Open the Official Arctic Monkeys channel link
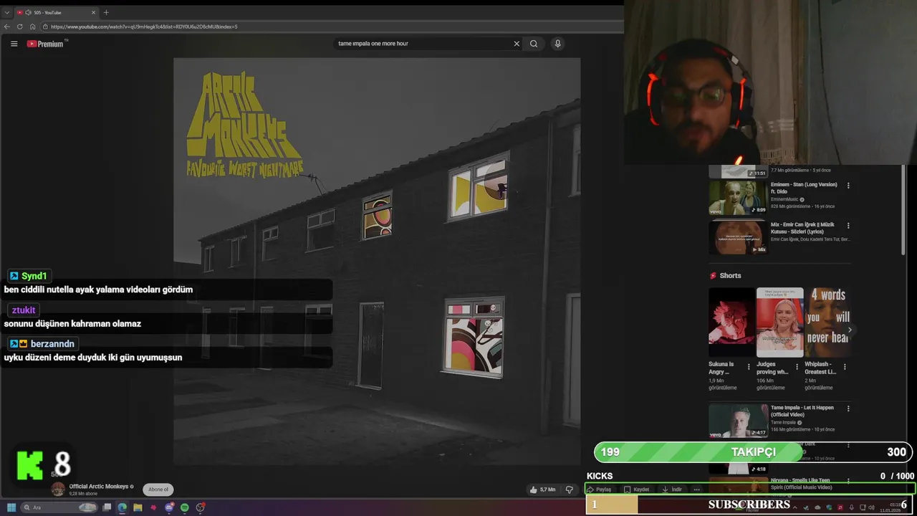The image size is (917, 516). point(99,486)
